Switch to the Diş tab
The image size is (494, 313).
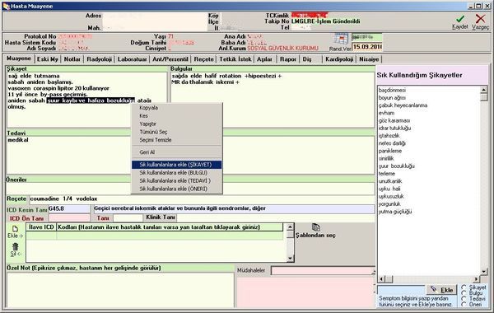coord(307,59)
